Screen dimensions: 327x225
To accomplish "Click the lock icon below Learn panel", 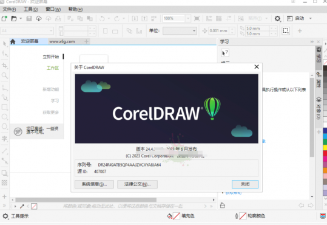I will (223, 205).
